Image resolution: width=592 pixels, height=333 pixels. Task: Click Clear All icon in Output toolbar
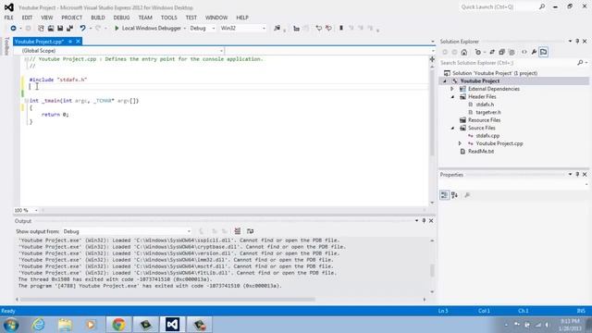tap(238, 231)
